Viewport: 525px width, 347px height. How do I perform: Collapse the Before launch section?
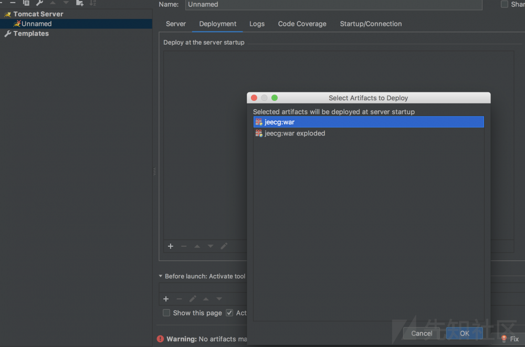tap(160, 276)
